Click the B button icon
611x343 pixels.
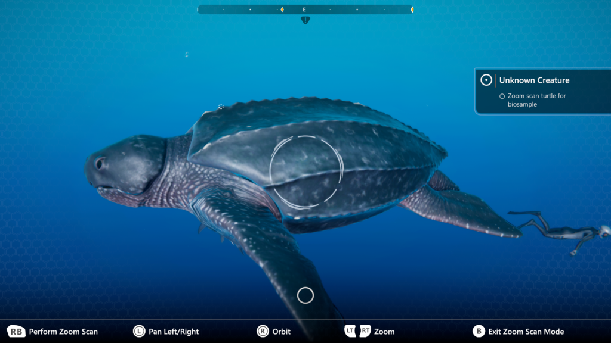tap(479, 331)
